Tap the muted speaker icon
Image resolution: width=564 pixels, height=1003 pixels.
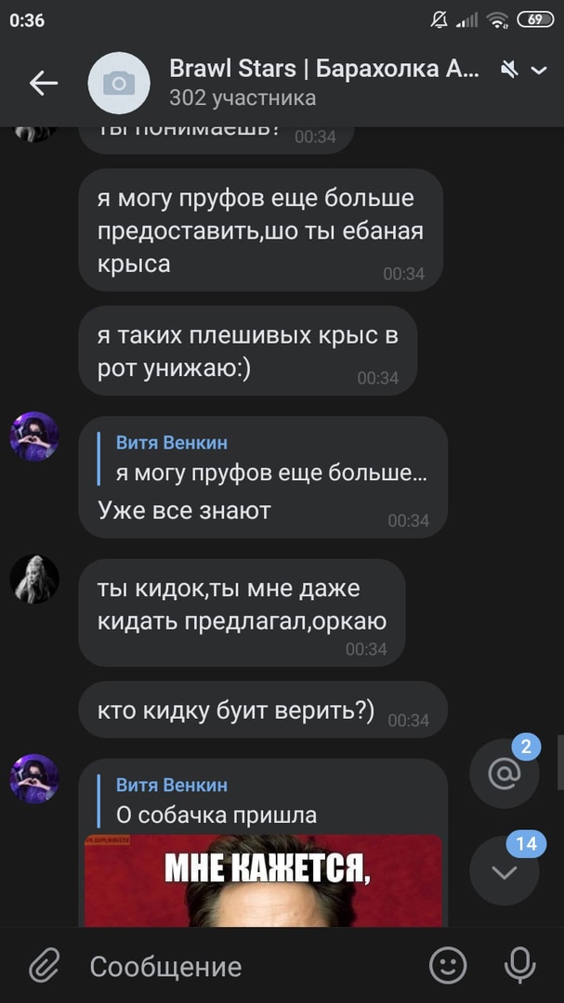point(509,70)
